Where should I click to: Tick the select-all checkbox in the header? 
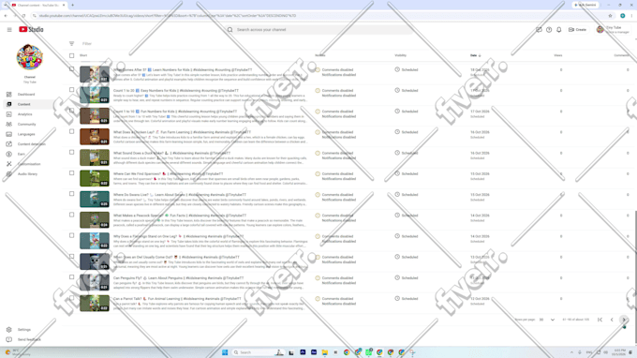72,55
